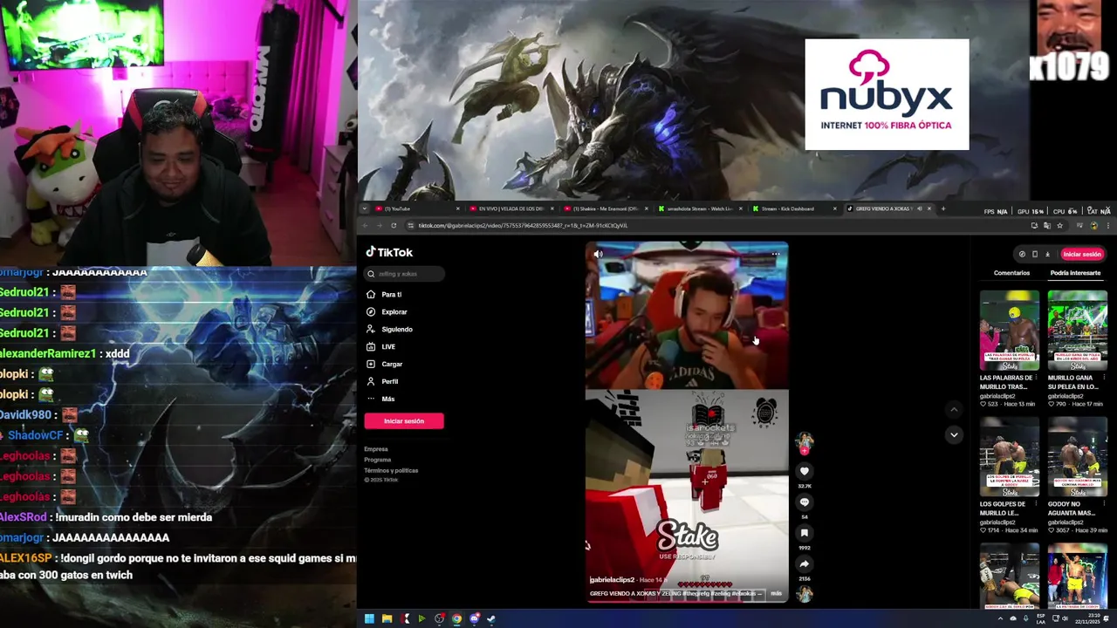Save video with the bookmark icon
The height and width of the screenshot is (628, 1117).
[805, 533]
